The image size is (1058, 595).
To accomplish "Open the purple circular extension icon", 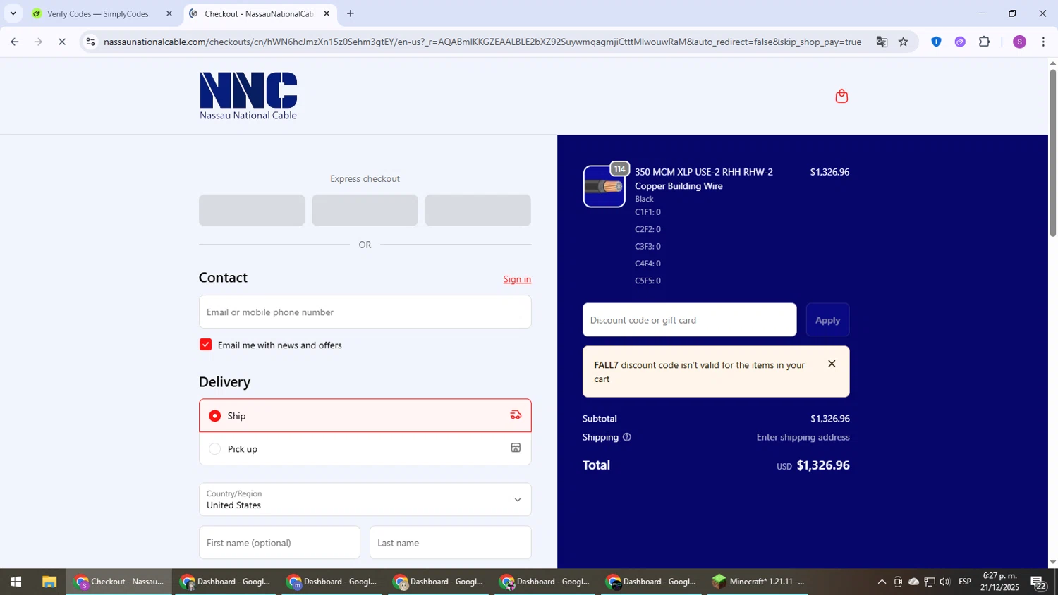I will (960, 42).
